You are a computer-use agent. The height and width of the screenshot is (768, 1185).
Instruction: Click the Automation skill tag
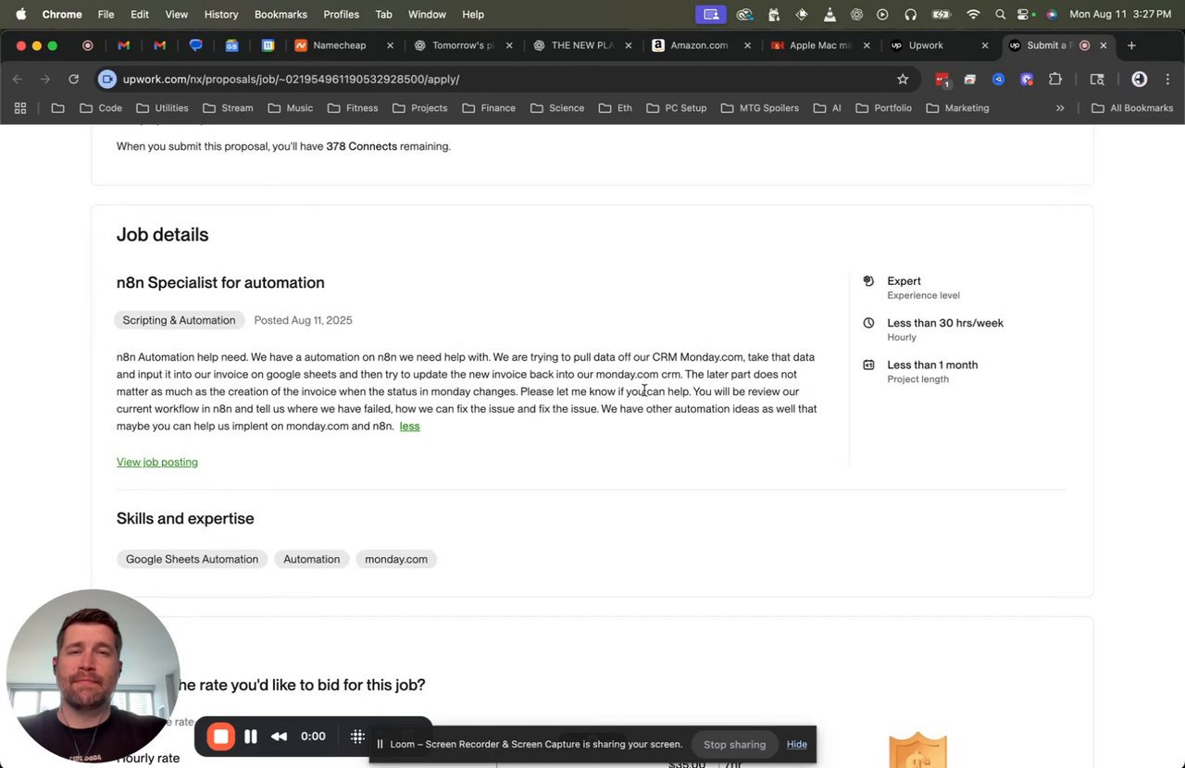pyautogui.click(x=311, y=559)
